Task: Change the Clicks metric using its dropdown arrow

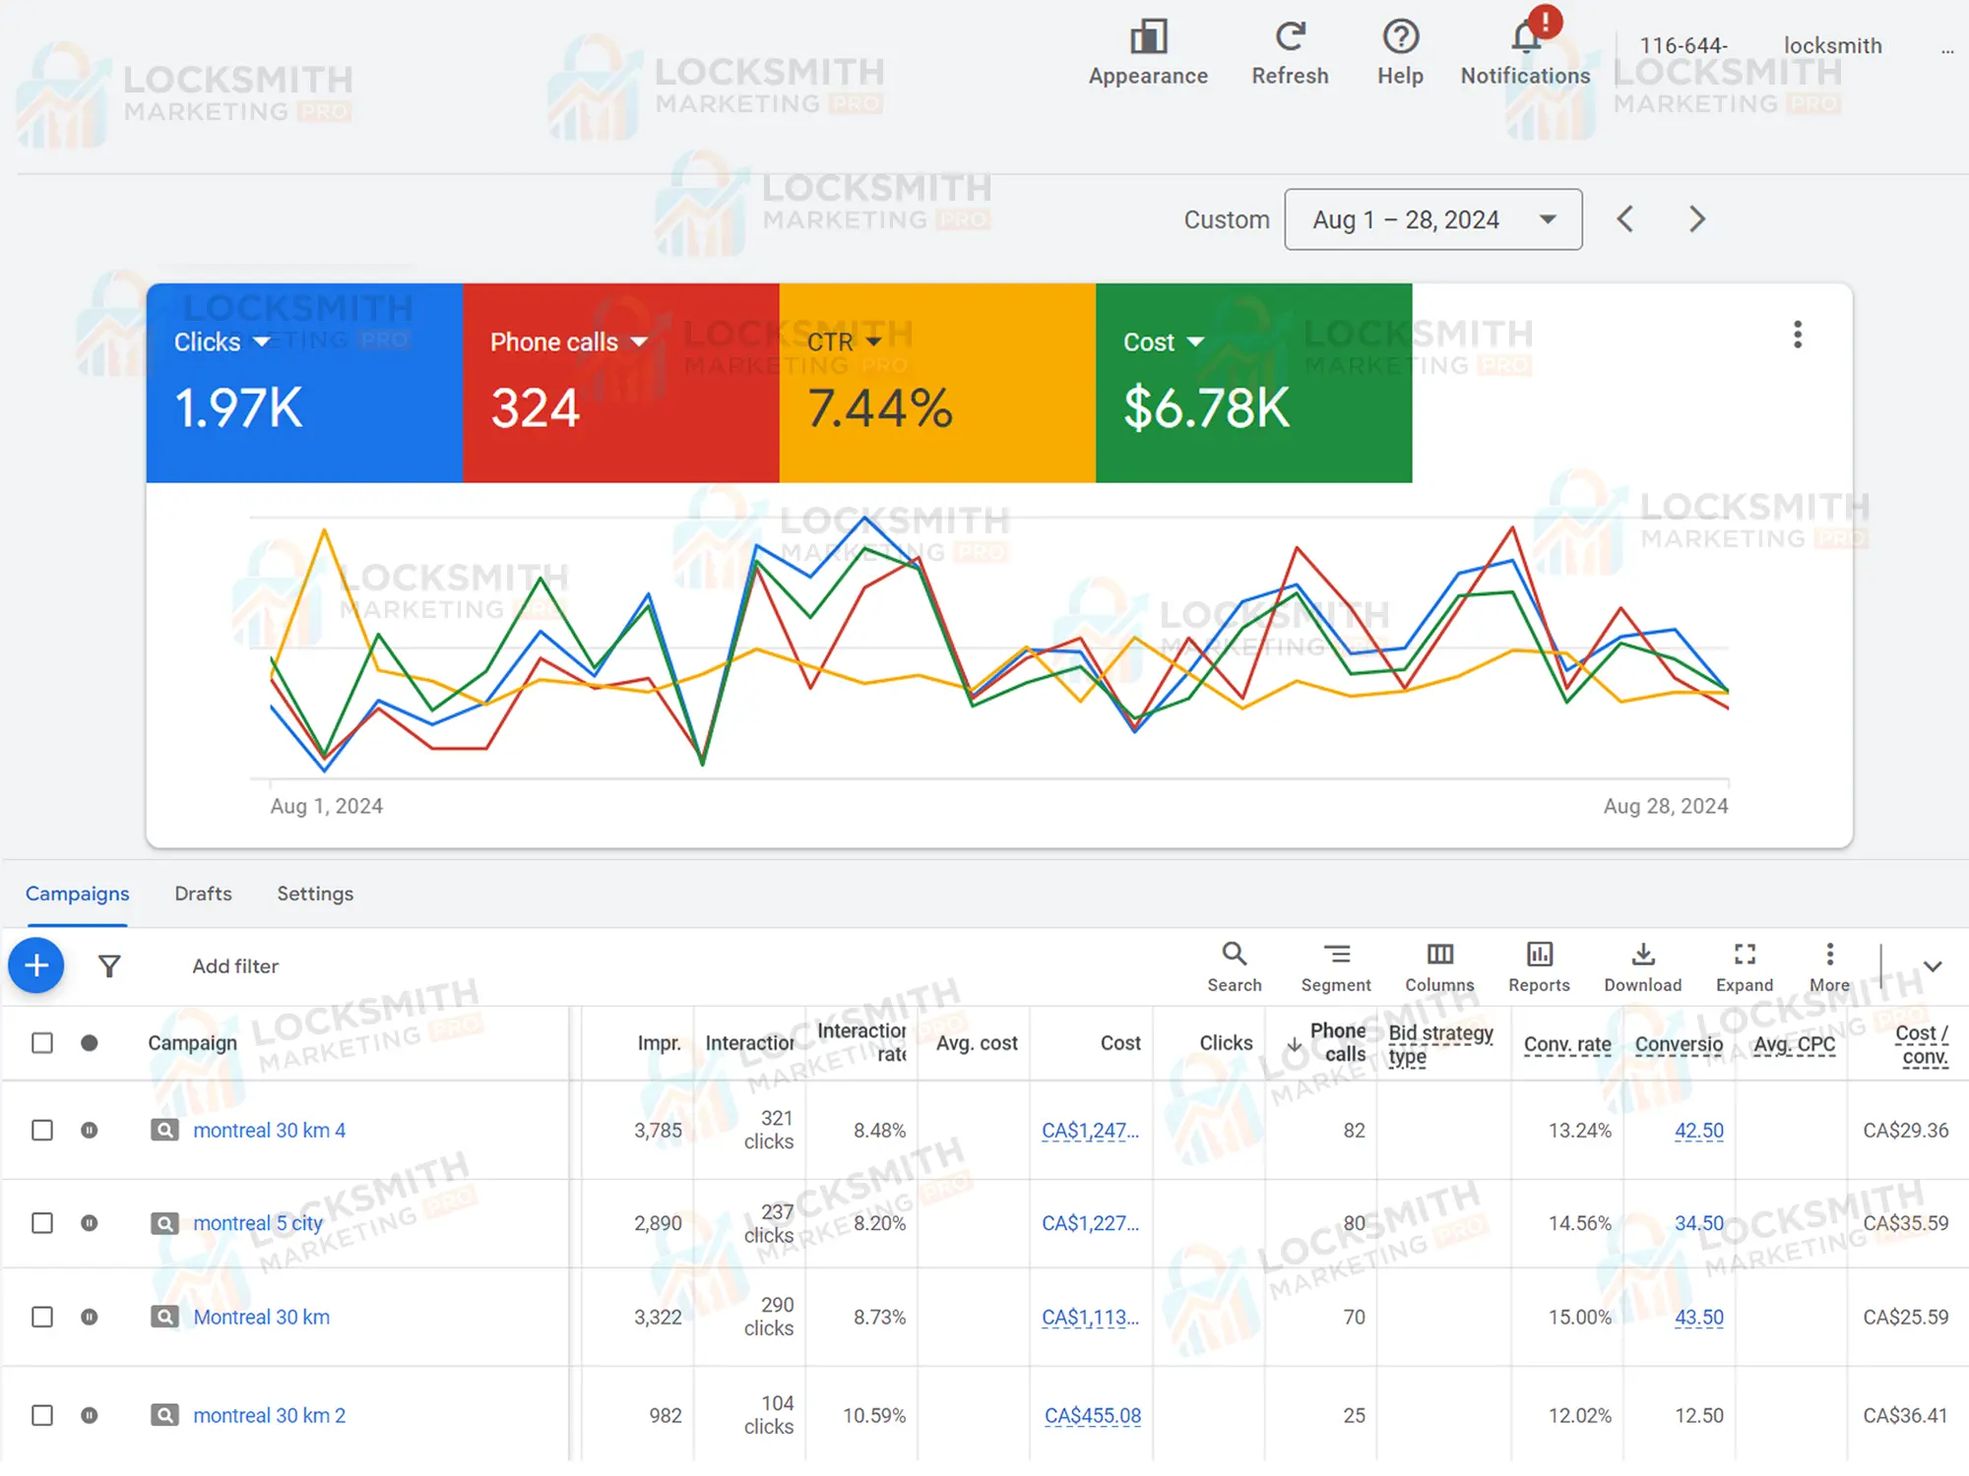Action: pos(262,341)
